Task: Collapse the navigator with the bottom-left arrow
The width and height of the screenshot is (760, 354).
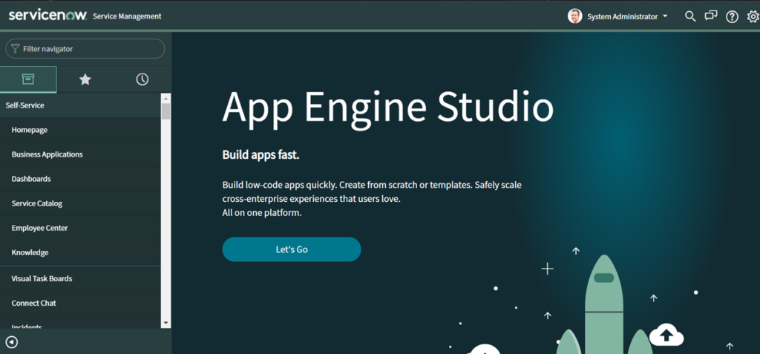Action: coord(12,341)
